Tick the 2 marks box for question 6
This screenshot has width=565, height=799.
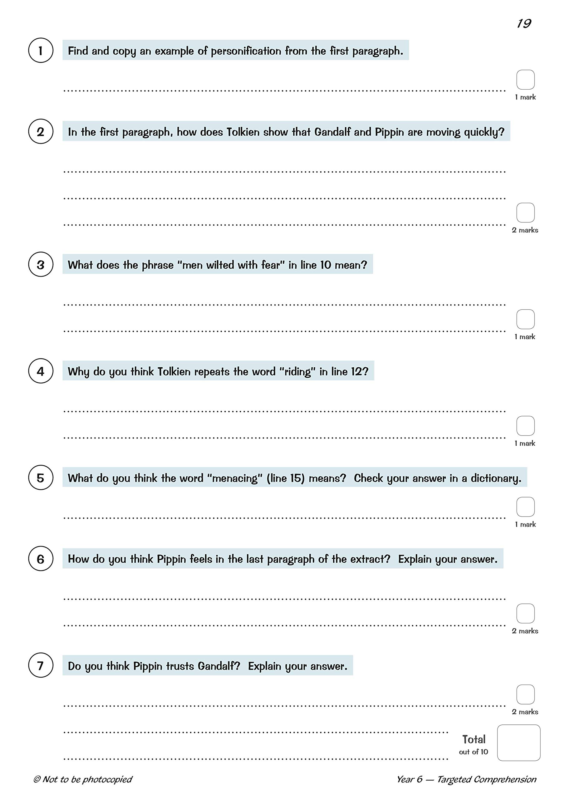(525, 613)
